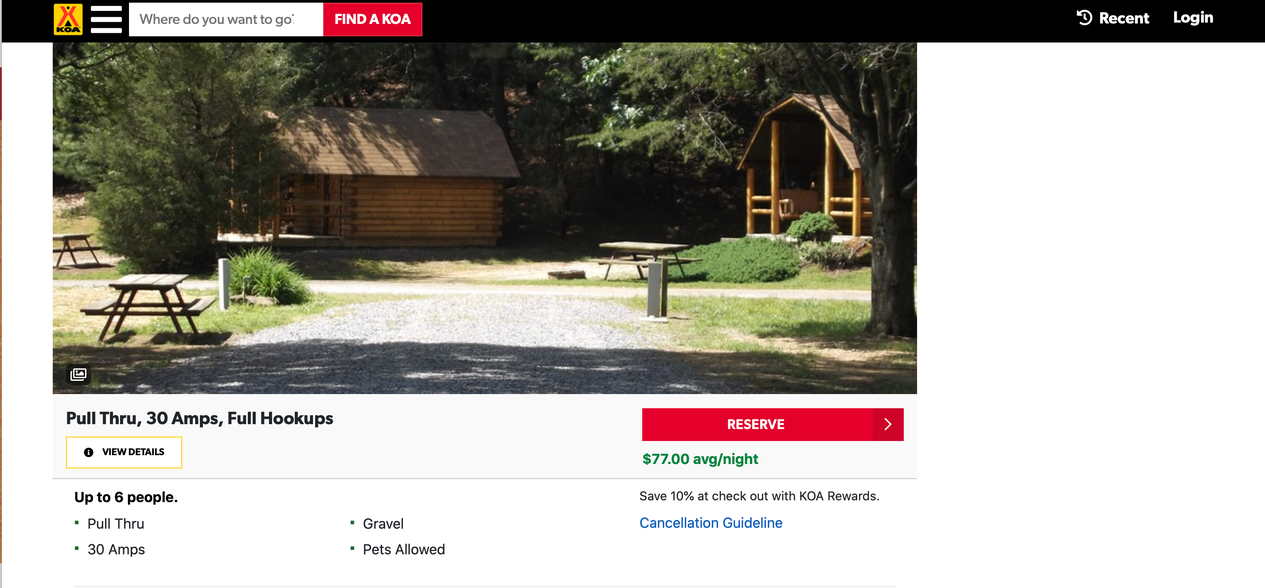This screenshot has width=1265, height=588.
Task: Click the VIEW DETAILS button
Action: click(x=124, y=452)
